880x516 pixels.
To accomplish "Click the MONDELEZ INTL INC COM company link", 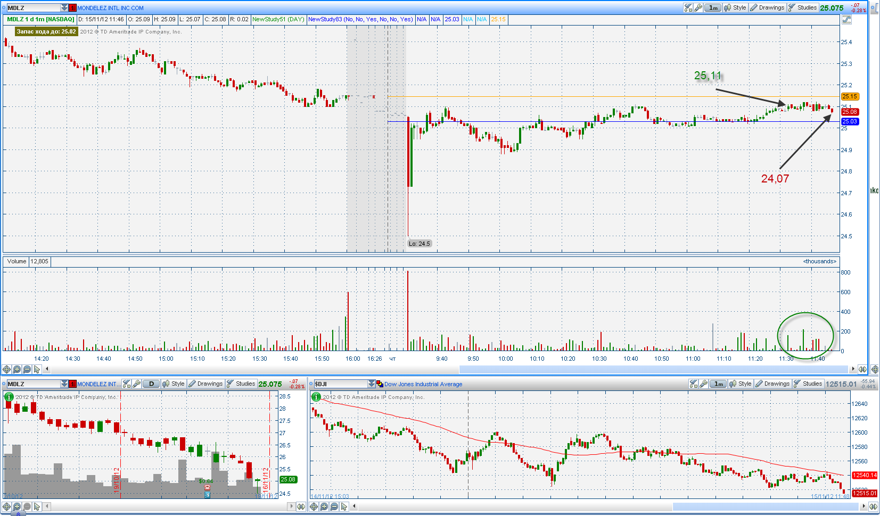I will (x=110, y=8).
